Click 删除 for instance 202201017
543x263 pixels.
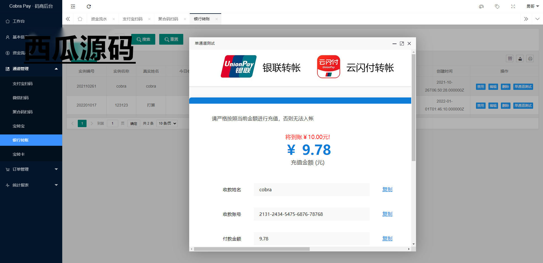click(505, 105)
